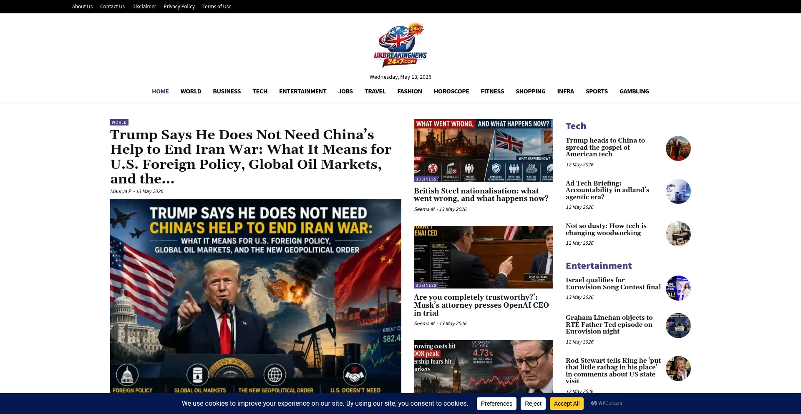801x414 pixels.
Task: Open Trump heads to China tech article
Action: (x=605, y=147)
